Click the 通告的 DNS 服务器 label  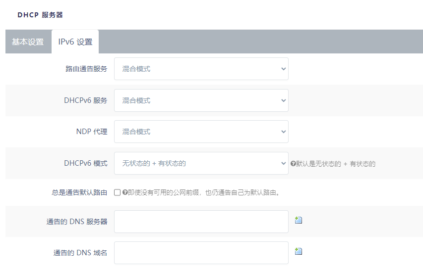[x=77, y=222]
